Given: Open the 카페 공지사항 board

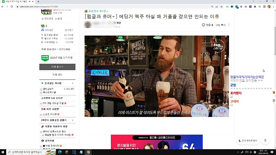Looking at the screenshot, I should pos(52,146).
